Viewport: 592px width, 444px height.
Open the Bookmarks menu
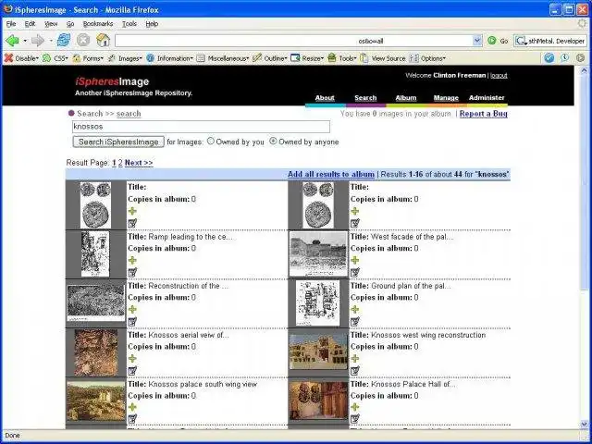pos(98,24)
